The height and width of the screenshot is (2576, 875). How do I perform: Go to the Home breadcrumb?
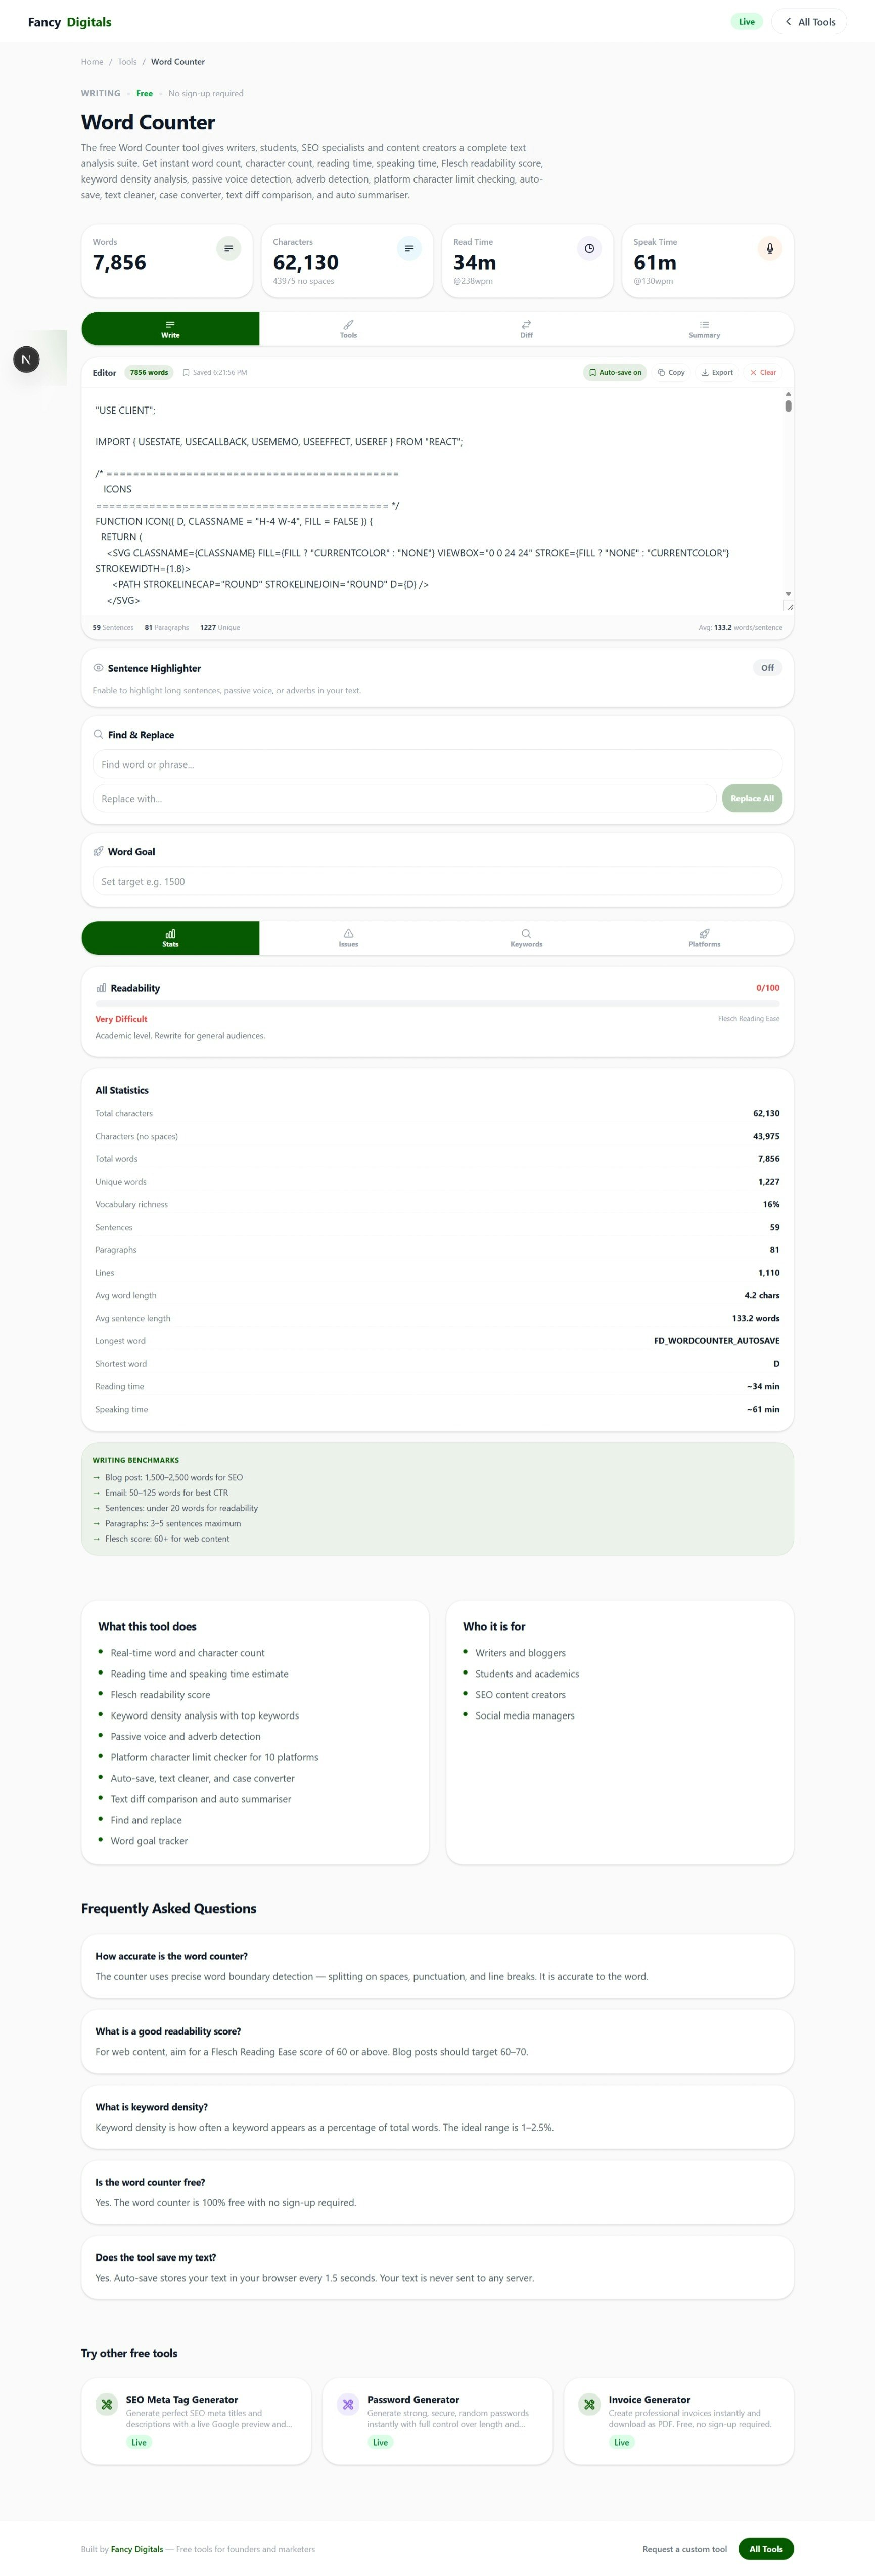[x=92, y=62]
